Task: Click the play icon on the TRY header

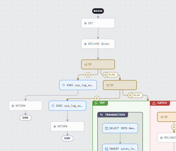Action: click(x=96, y=103)
